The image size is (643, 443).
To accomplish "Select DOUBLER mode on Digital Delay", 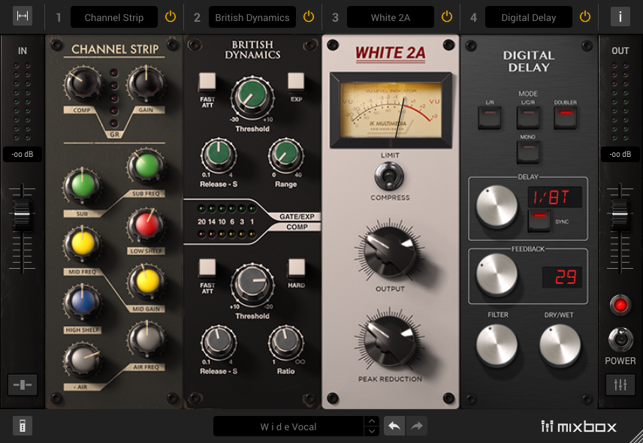I will [566, 118].
